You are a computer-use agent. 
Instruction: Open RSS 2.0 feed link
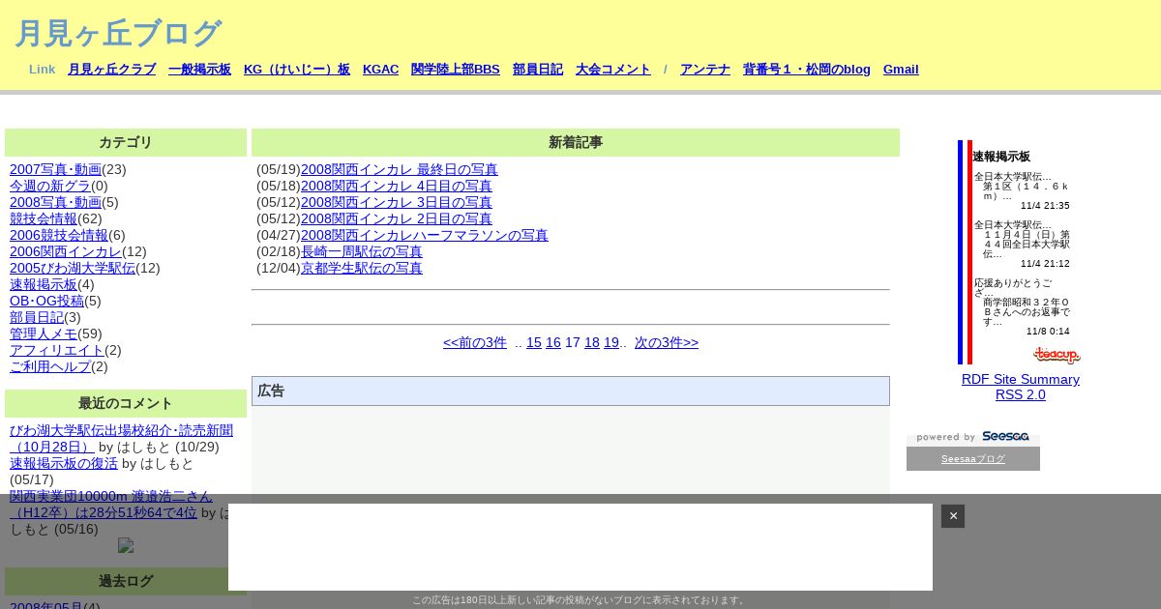(x=1021, y=394)
